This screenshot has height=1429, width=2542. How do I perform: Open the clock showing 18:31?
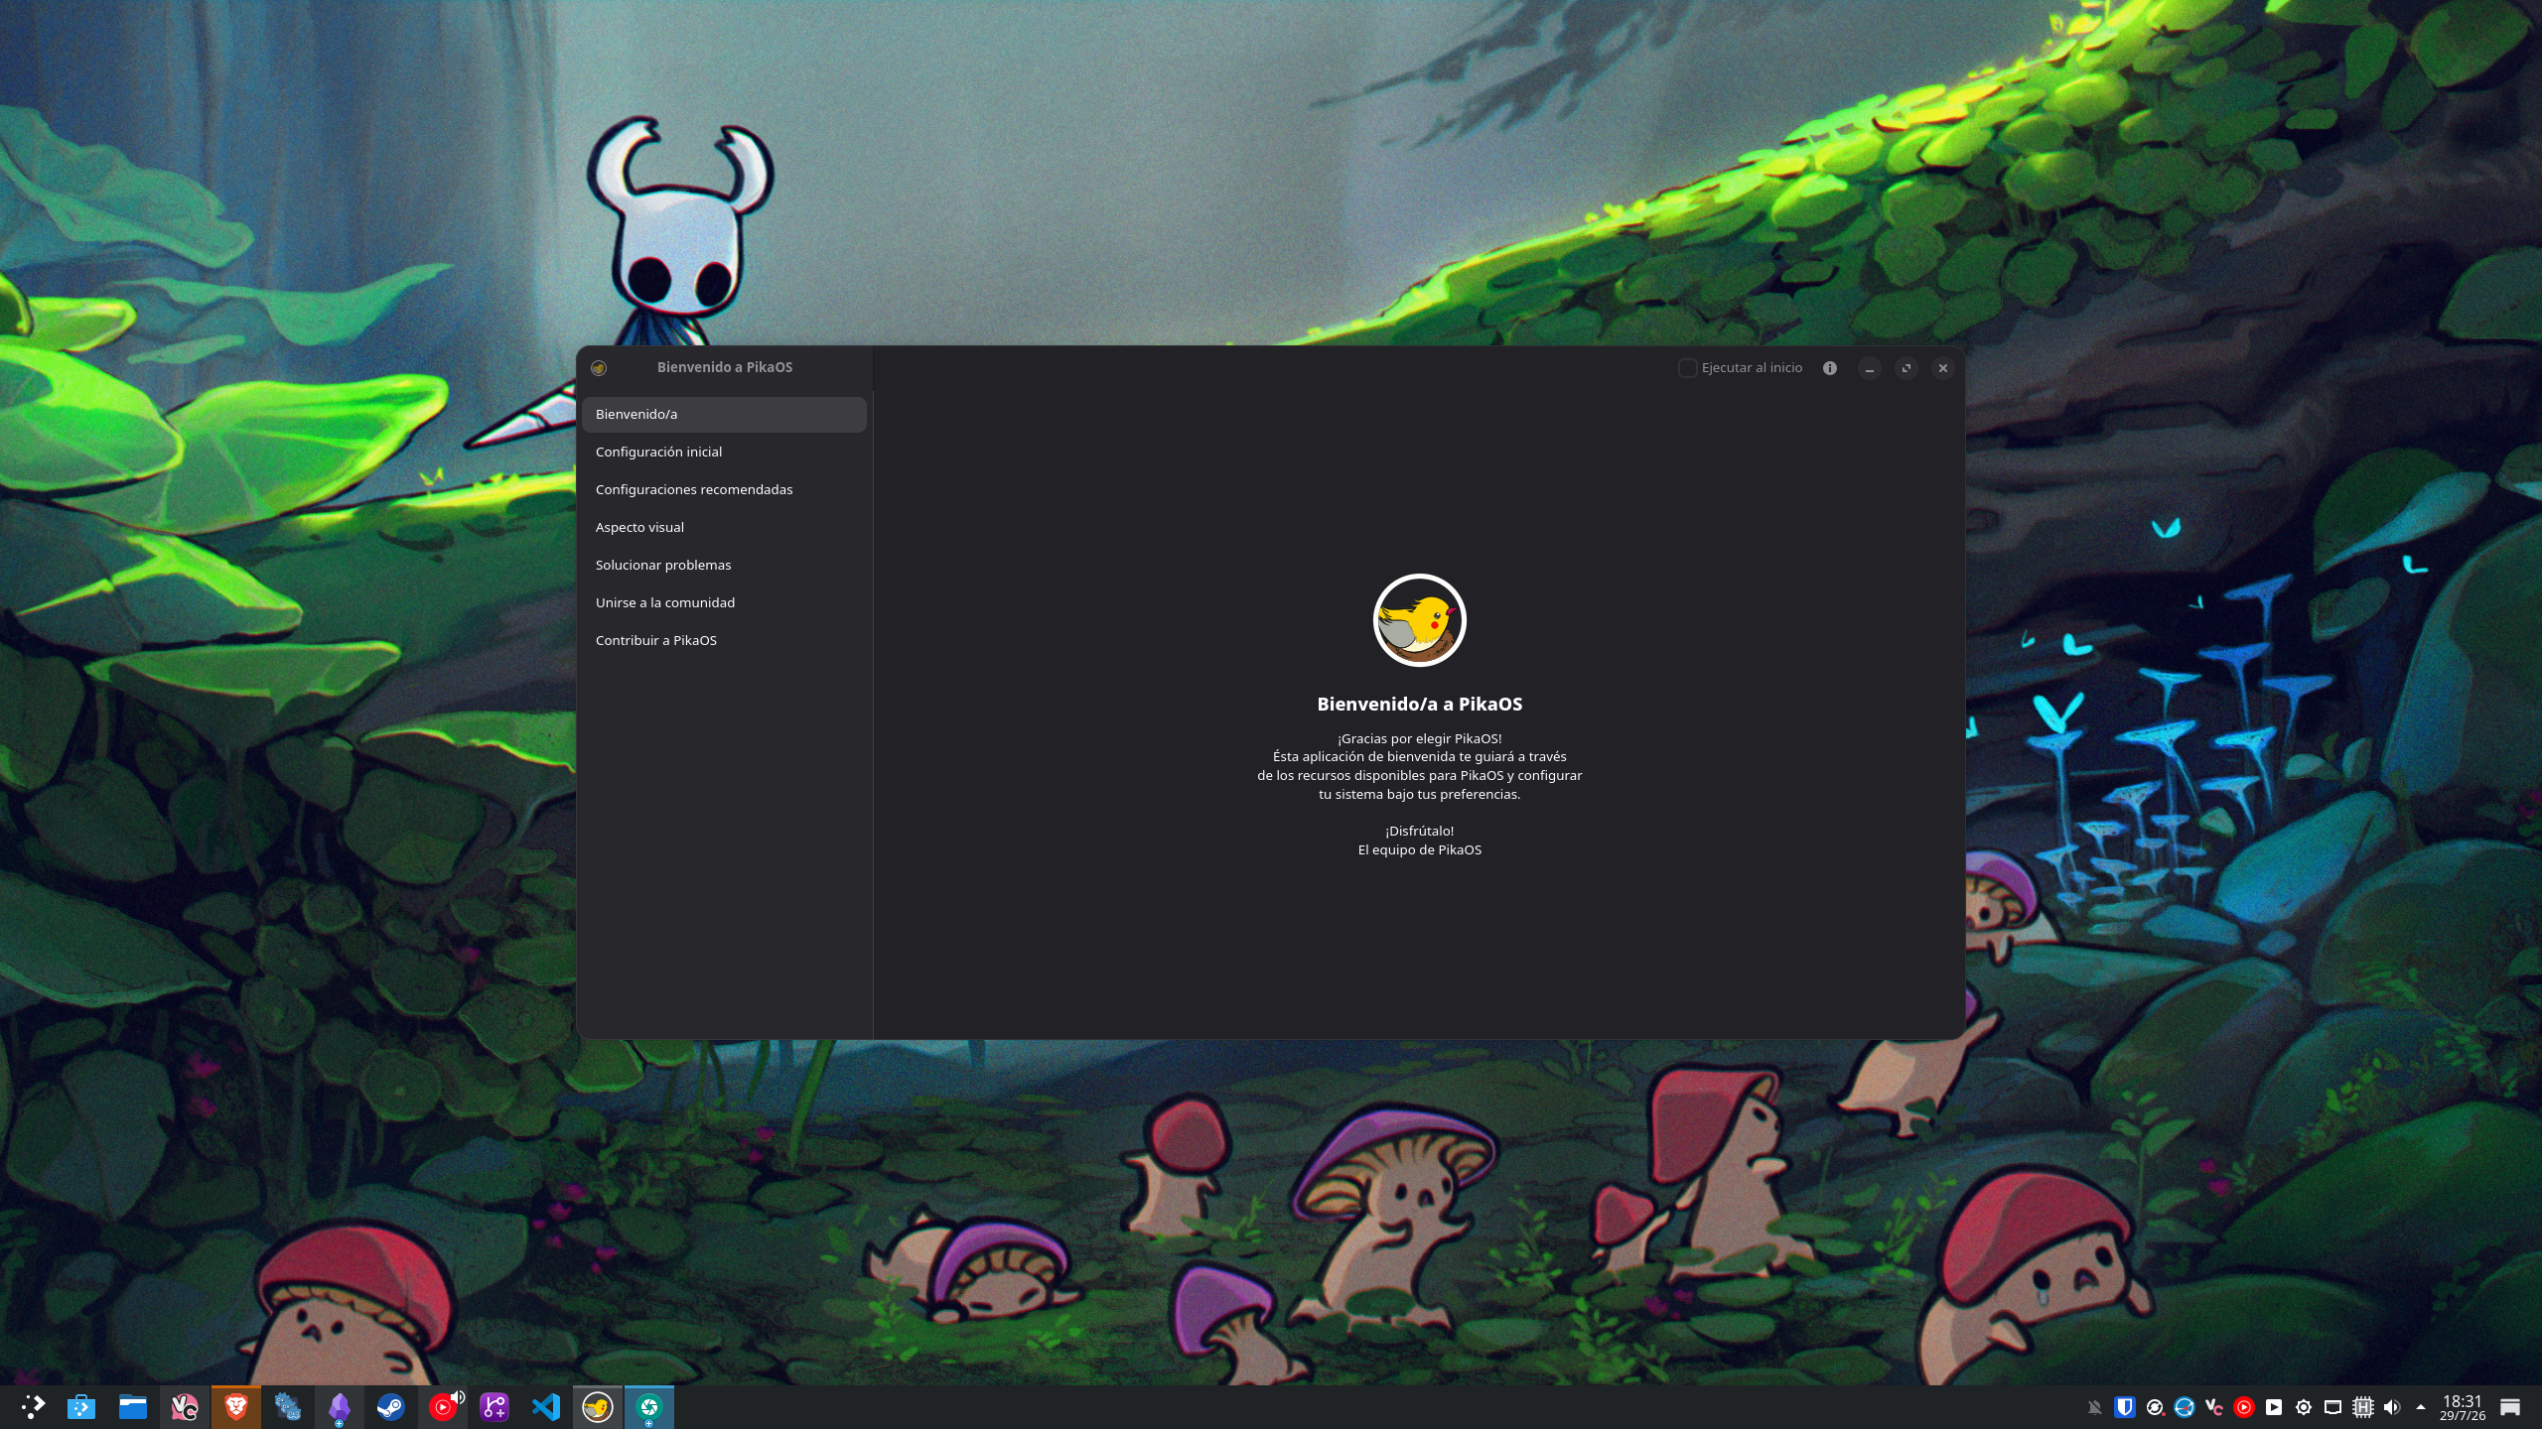[2463, 1407]
